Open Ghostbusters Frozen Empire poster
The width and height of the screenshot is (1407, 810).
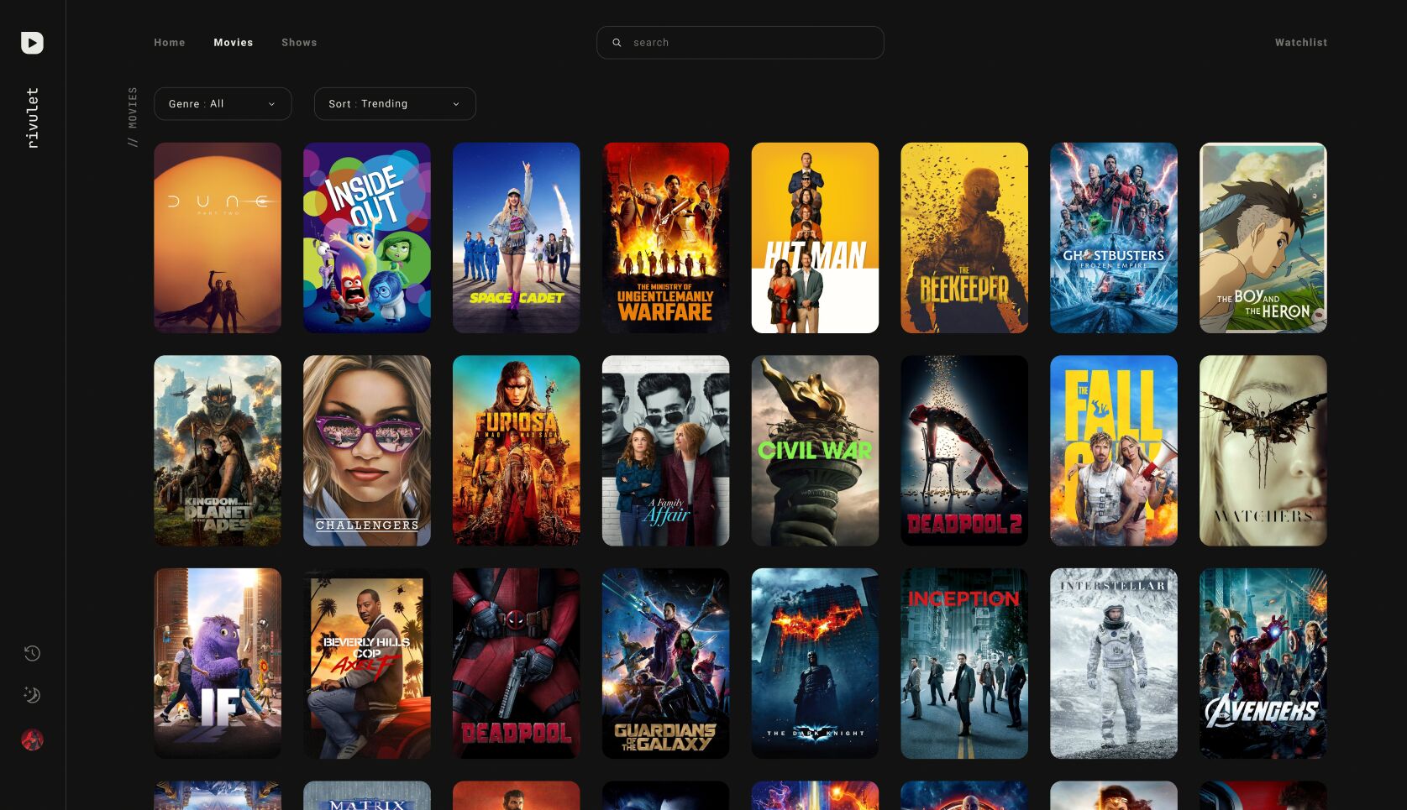1114,238
